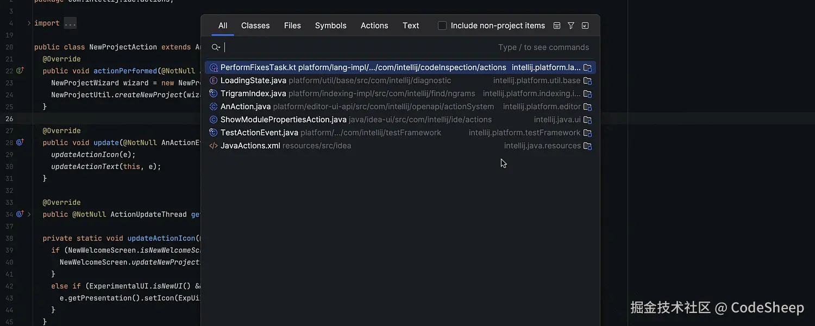The width and height of the screenshot is (815, 326).
Task: Click enum icon next to LoadingState.java
Action: 214,80
